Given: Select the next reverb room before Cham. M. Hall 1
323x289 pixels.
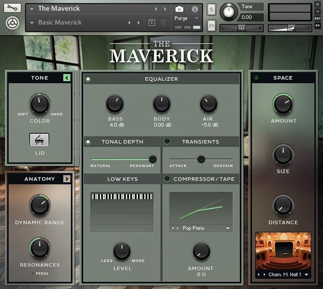Looking at the screenshot, I should point(264,275).
